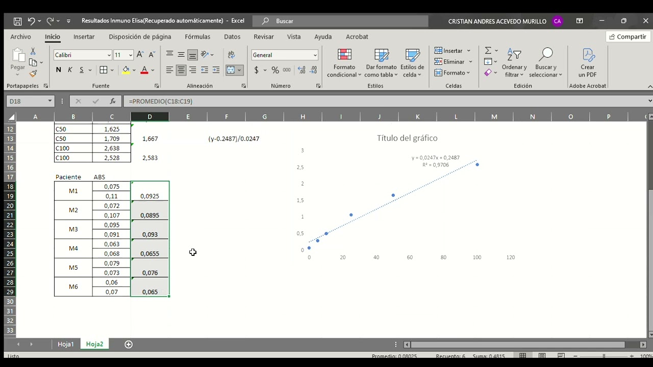Toggle underline (S) formatting
Screen dimensions: 653x367
[x=81, y=70]
